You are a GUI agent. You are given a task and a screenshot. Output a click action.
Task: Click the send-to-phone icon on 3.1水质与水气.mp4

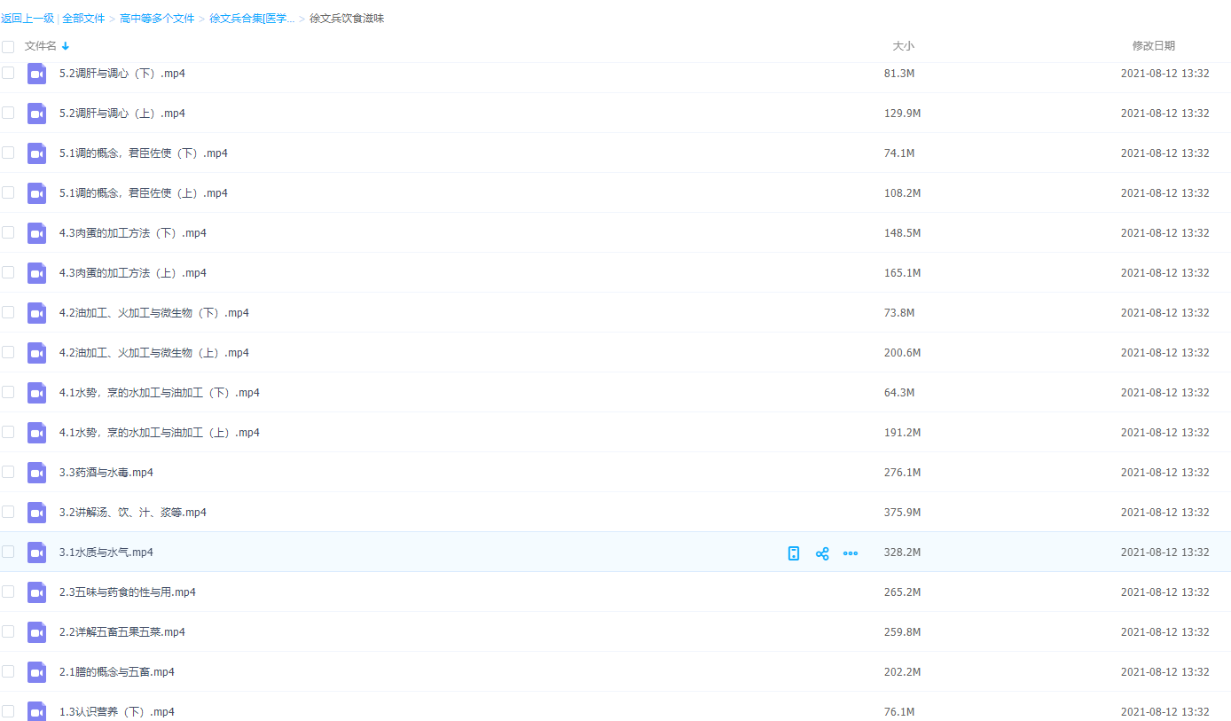pos(794,553)
